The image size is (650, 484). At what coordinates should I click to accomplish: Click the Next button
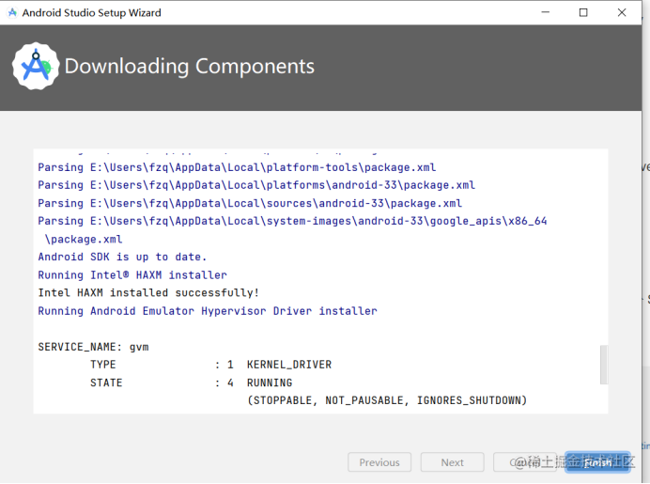click(452, 462)
